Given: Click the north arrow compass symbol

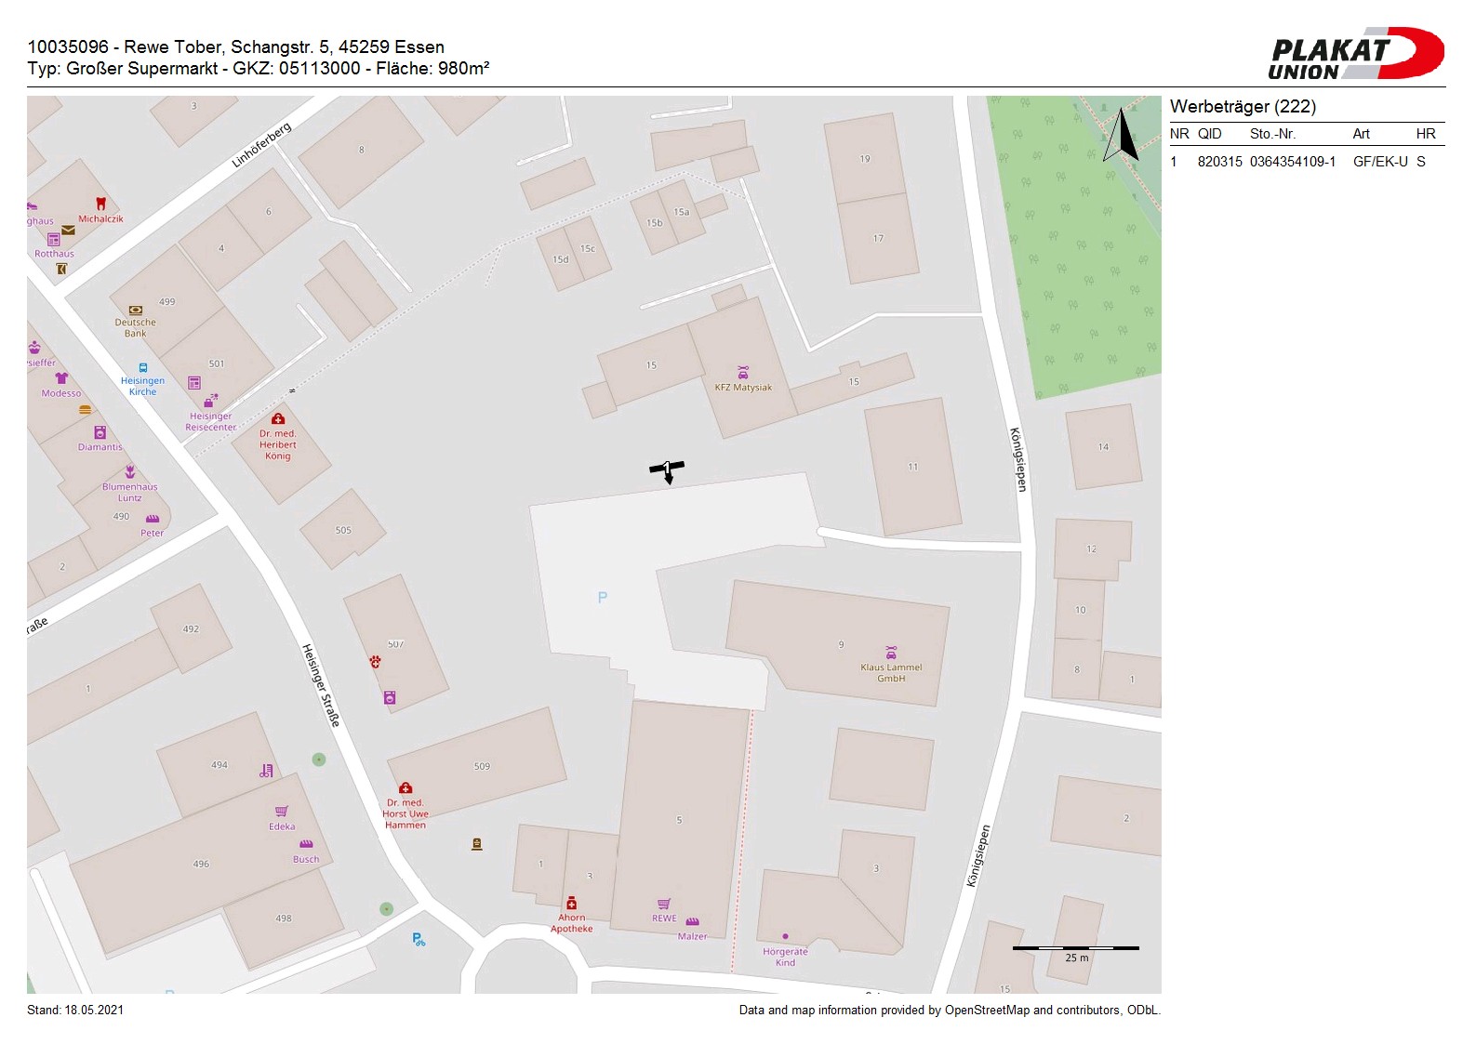Looking at the screenshot, I should 1122,136.
